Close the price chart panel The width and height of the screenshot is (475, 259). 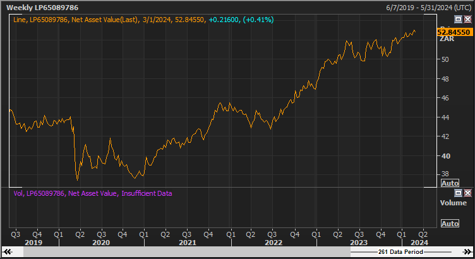pyautogui.click(x=467, y=20)
